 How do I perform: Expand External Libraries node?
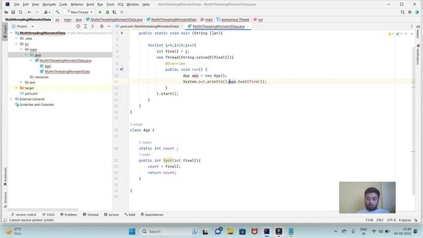pos(11,99)
